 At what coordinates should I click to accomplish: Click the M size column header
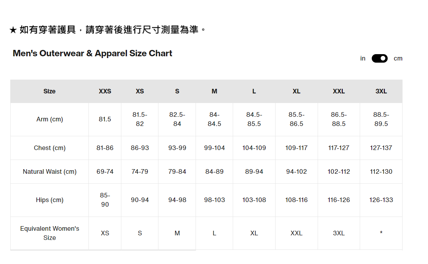tap(214, 91)
